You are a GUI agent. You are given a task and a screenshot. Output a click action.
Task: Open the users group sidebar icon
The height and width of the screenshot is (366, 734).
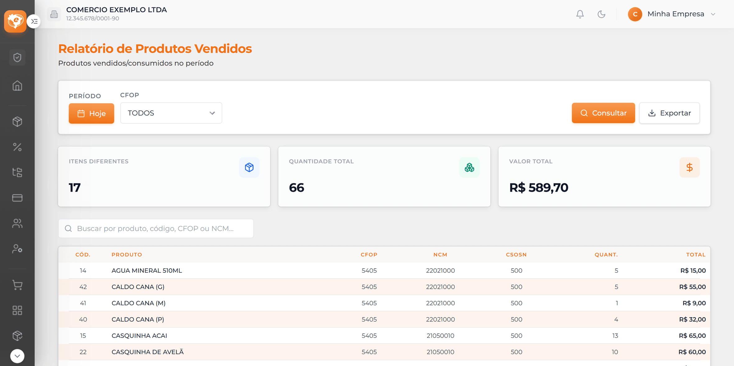(17, 223)
